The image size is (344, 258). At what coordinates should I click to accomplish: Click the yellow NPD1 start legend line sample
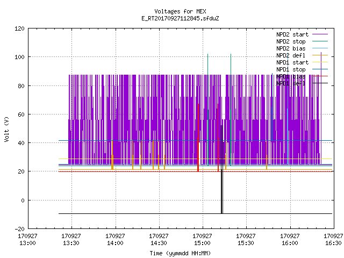pyautogui.click(x=320, y=62)
